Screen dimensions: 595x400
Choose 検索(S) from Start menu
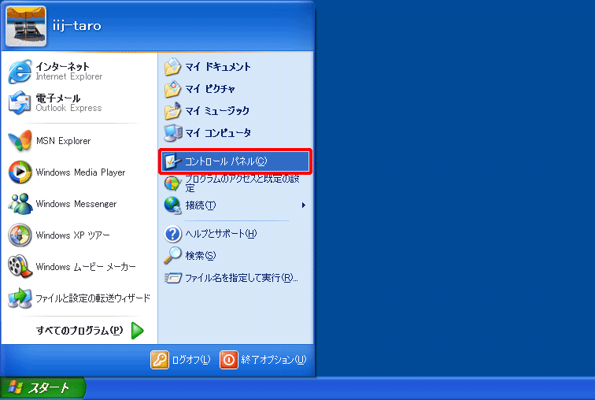[235, 255]
